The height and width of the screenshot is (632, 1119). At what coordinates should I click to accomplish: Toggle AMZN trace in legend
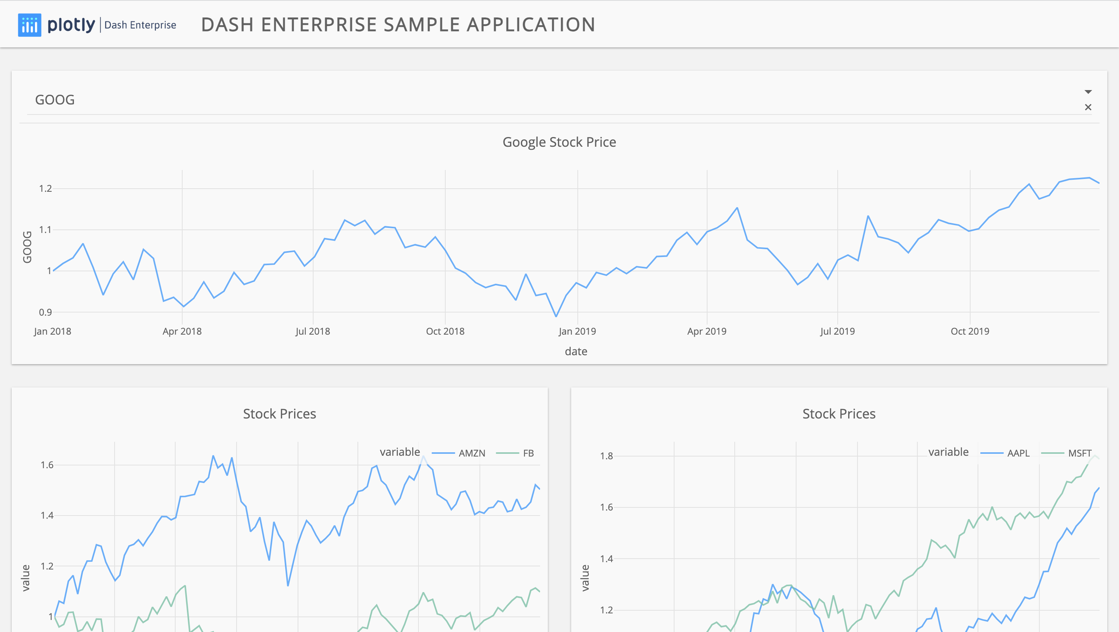[x=471, y=453]
